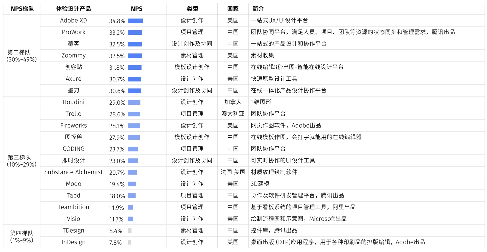Click the blue NPS bar for Adobe XD
This screenshot has height=252, width=487.
[135, 21]
